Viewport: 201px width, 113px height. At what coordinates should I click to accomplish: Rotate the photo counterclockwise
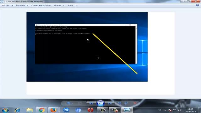119,103
